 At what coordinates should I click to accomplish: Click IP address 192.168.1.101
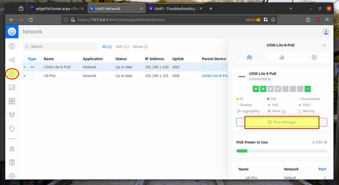(x=157, y=76)
